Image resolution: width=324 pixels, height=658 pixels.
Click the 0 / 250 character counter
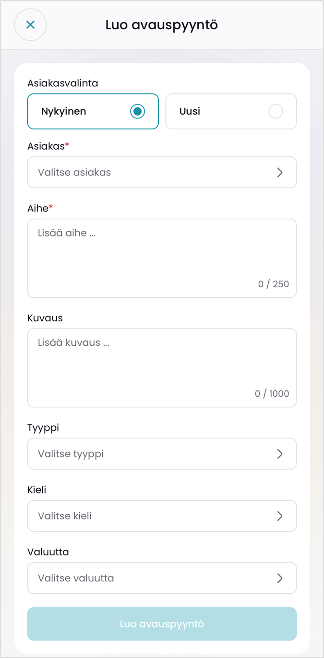274,284
